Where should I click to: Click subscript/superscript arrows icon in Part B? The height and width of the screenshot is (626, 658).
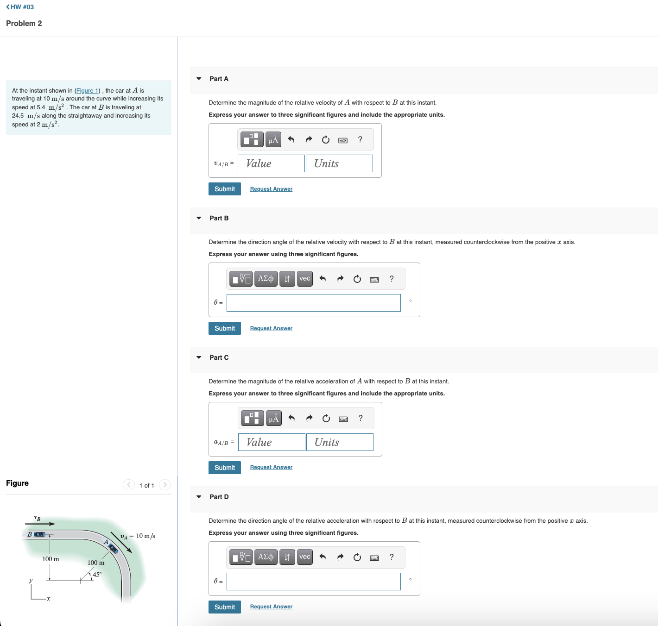(287, 279)
